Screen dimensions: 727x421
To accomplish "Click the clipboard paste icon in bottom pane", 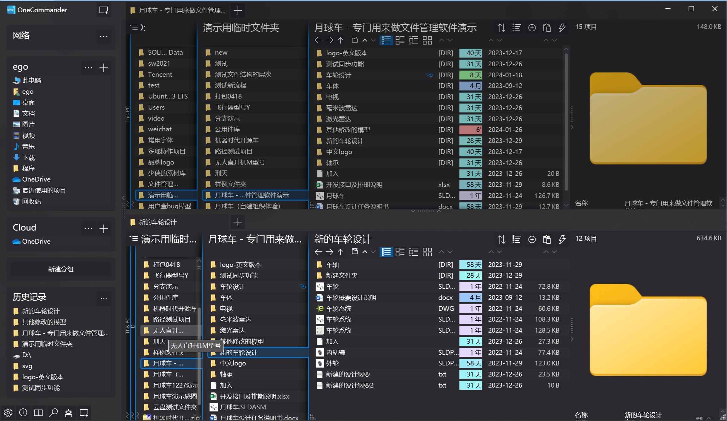I will coord(547,239).
